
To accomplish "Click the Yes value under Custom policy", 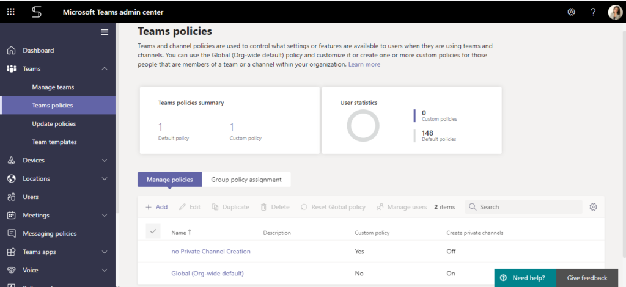I will (359, 252).
